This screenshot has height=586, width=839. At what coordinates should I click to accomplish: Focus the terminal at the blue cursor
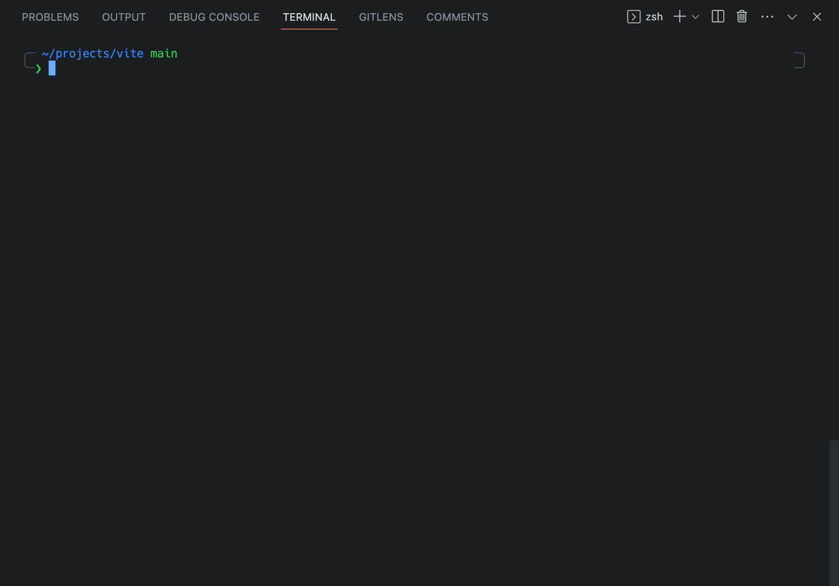(52, 68)
